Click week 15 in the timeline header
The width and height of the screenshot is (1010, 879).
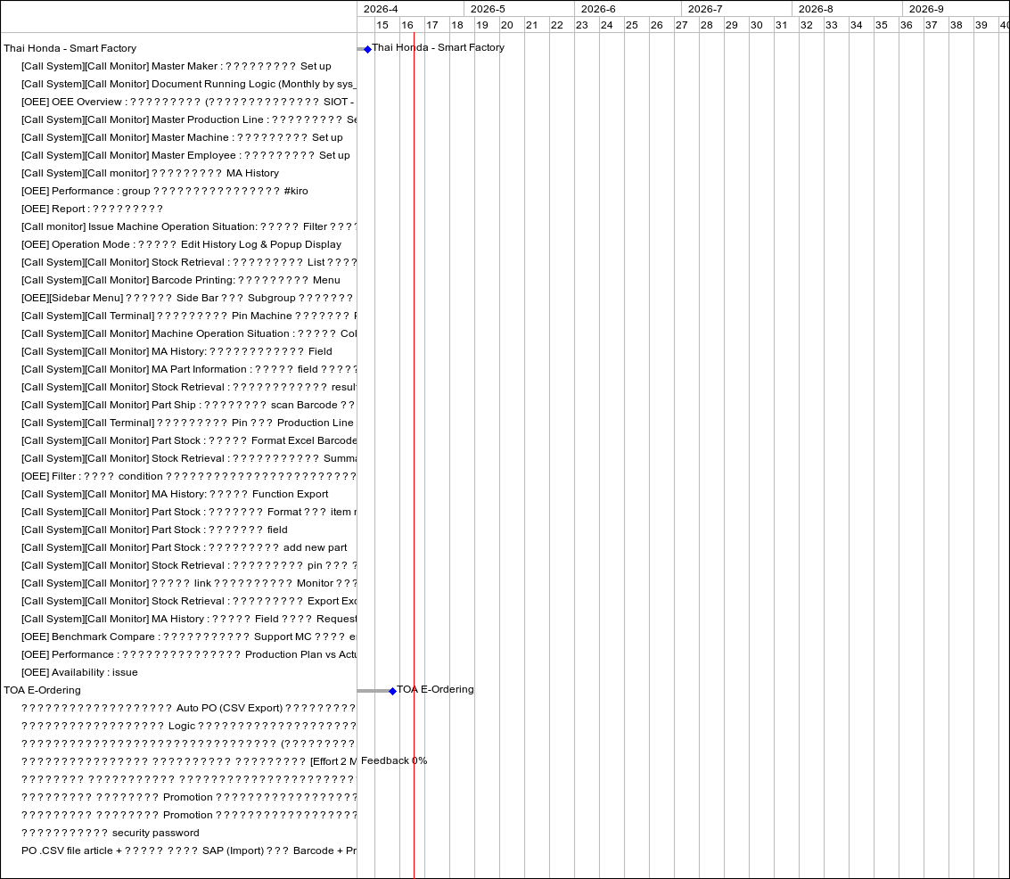382,25
